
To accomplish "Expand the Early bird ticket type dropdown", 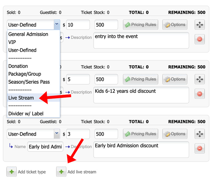I will pos(57,134).
